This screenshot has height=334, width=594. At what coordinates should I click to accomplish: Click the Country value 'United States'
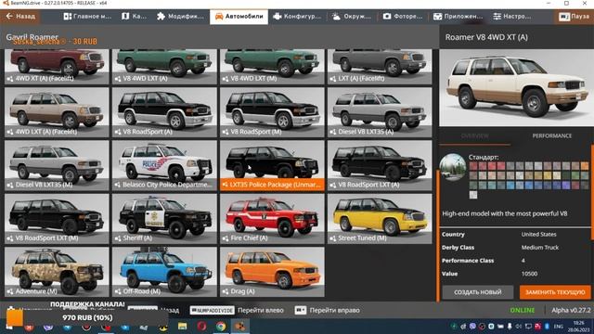tap(538, 235)
